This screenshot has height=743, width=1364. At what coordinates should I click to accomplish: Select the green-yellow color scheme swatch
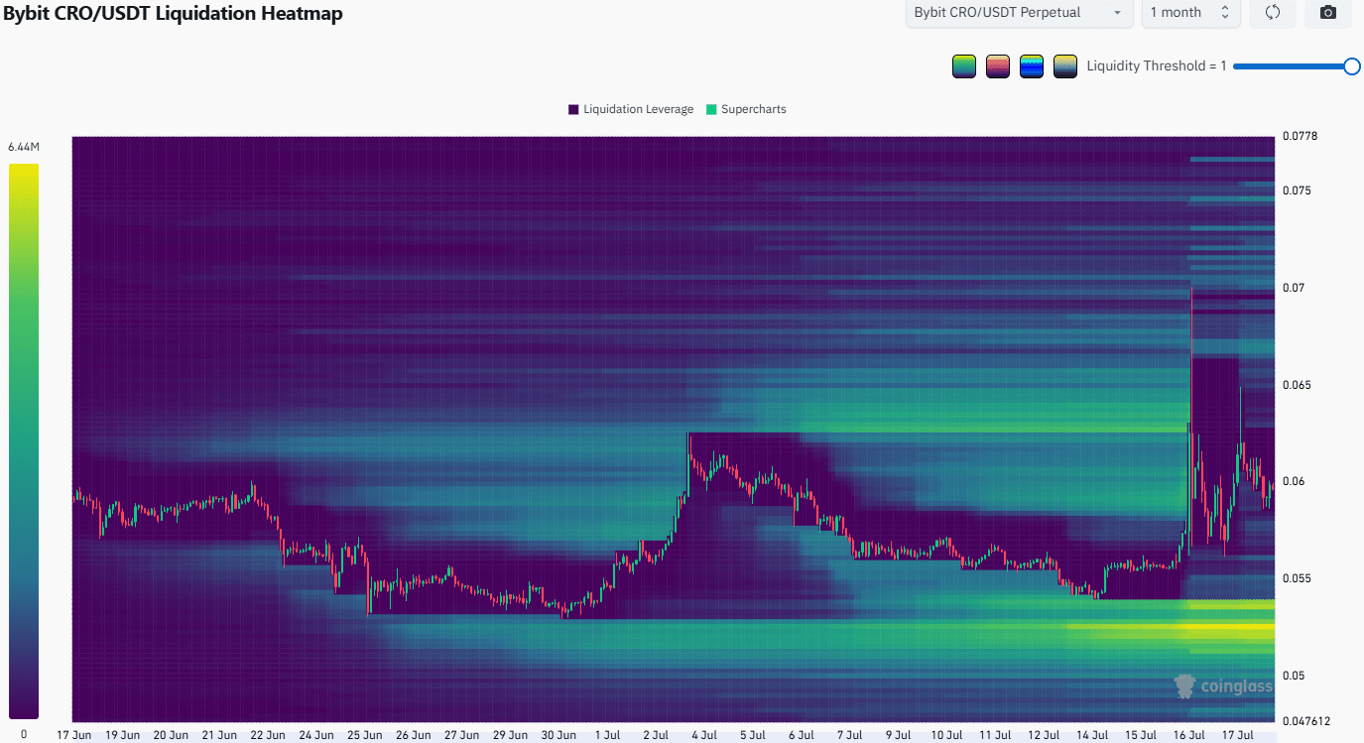pos(963,66)
